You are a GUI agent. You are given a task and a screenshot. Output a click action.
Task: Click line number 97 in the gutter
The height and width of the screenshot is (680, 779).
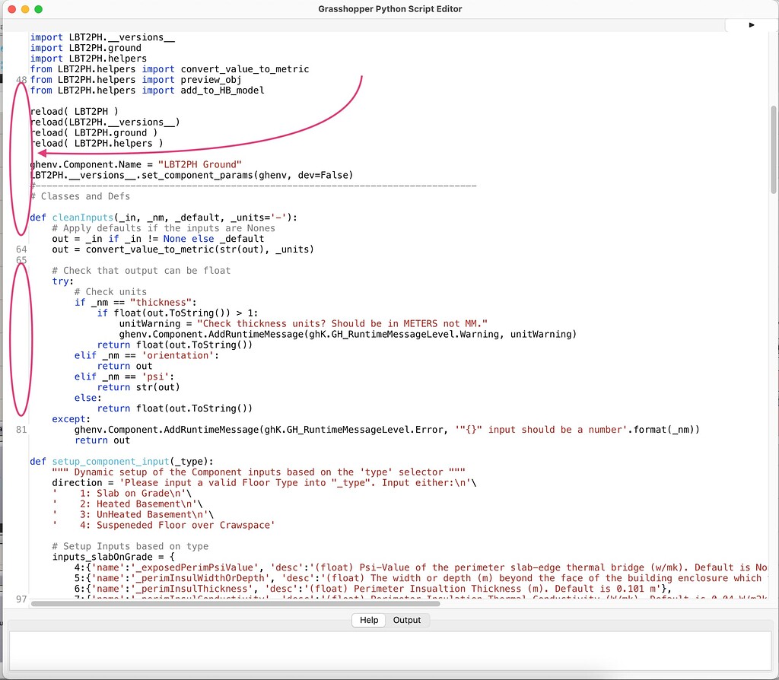21,599
